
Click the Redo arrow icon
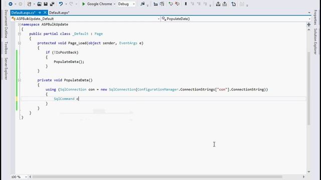pyautogui.click(x=71, y=4)
